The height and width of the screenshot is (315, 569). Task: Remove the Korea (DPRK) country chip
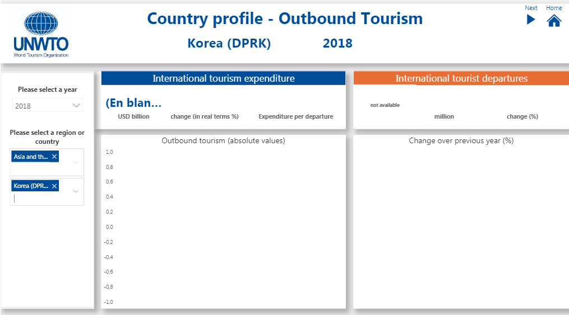(x=54, y=186)
